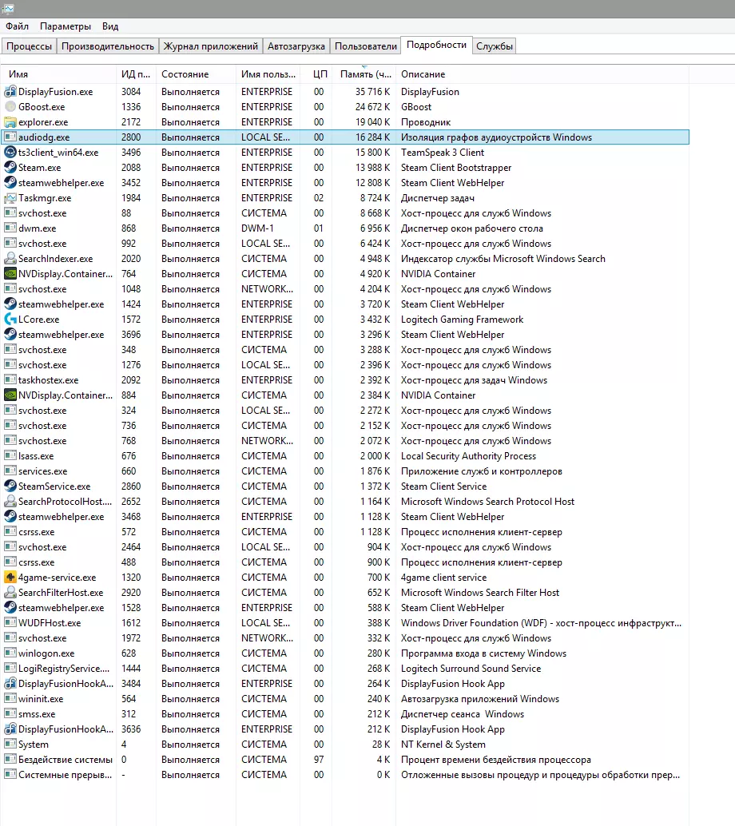Sort by the Имя пользователя column header
Image resolution: width=735 pixels, height=826 pixels.
pos(268,74)
